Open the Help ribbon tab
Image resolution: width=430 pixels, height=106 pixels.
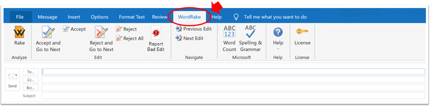pyautogui.click(x=217, y=17)
